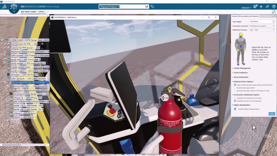Click the User height value field

pyautogui.click(x=261, y=22)
